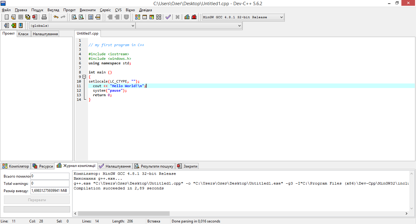Rebuild all using the gray squares icon
Screen dimensions: 416x224
pos(159,17)
